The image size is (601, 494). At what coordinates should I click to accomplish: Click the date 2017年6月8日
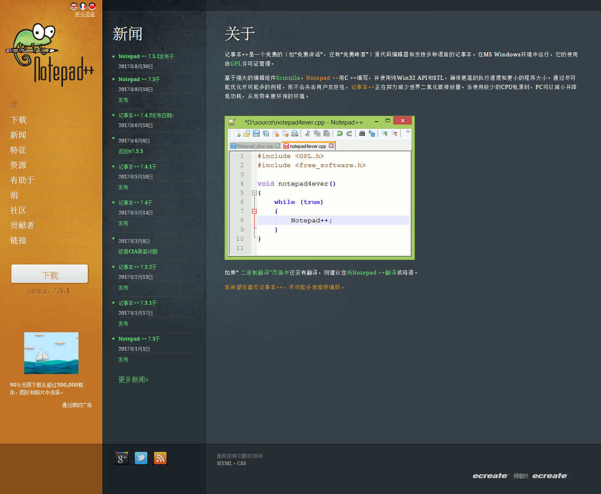(x=134, y=141)
